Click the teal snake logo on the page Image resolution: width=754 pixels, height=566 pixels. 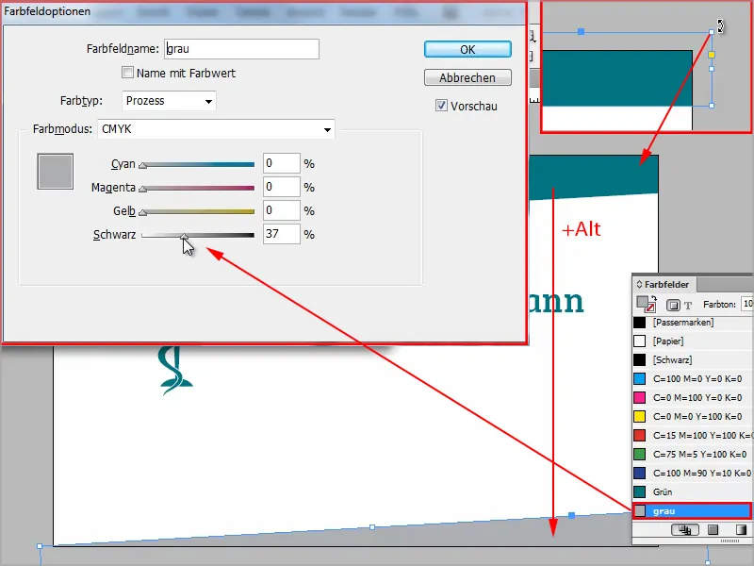pyautogui.click(x=175, y=370)
